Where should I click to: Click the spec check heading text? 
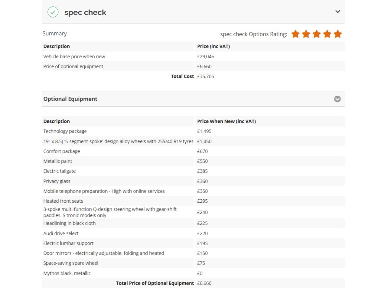pyautogui.click(x=85, y=12)
